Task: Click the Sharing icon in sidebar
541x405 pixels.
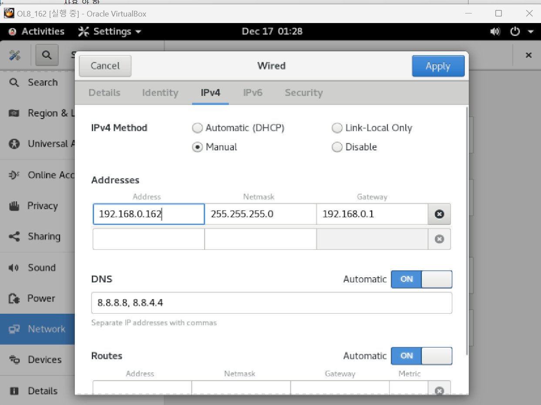Action: [x=14, y=236]
